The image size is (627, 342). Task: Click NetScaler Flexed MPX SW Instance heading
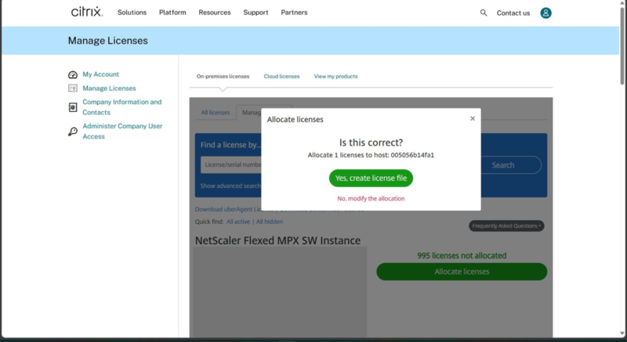coord(277,240)
